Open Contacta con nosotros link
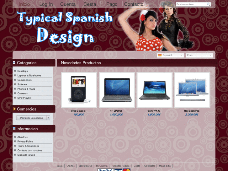Image resolution: width=228 pixels, height=171 pixels. (x=30, y=150)
